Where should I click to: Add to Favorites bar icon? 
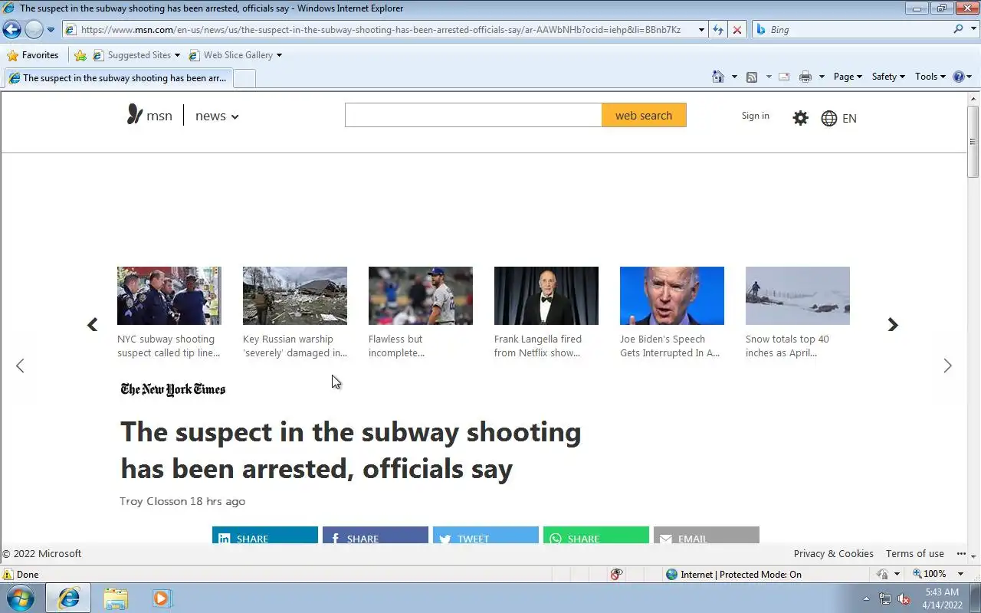click(80, 55)
